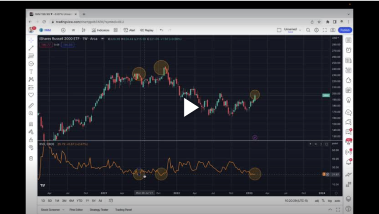
Task: Toggle log scale at bottom right
Action: click(x=330, y=201)
